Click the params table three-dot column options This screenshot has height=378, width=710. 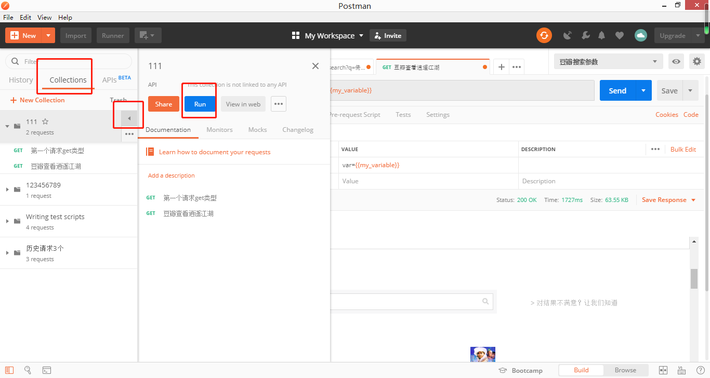(x=655, y=149)
